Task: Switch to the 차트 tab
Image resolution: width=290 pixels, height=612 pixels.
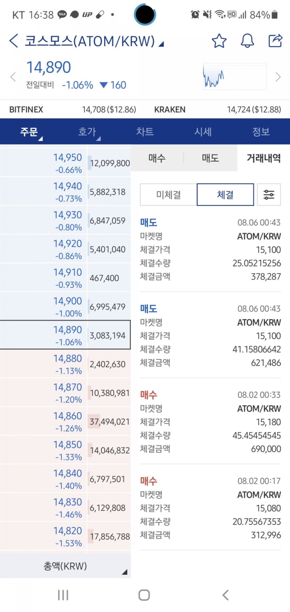Action: (145, 132)
